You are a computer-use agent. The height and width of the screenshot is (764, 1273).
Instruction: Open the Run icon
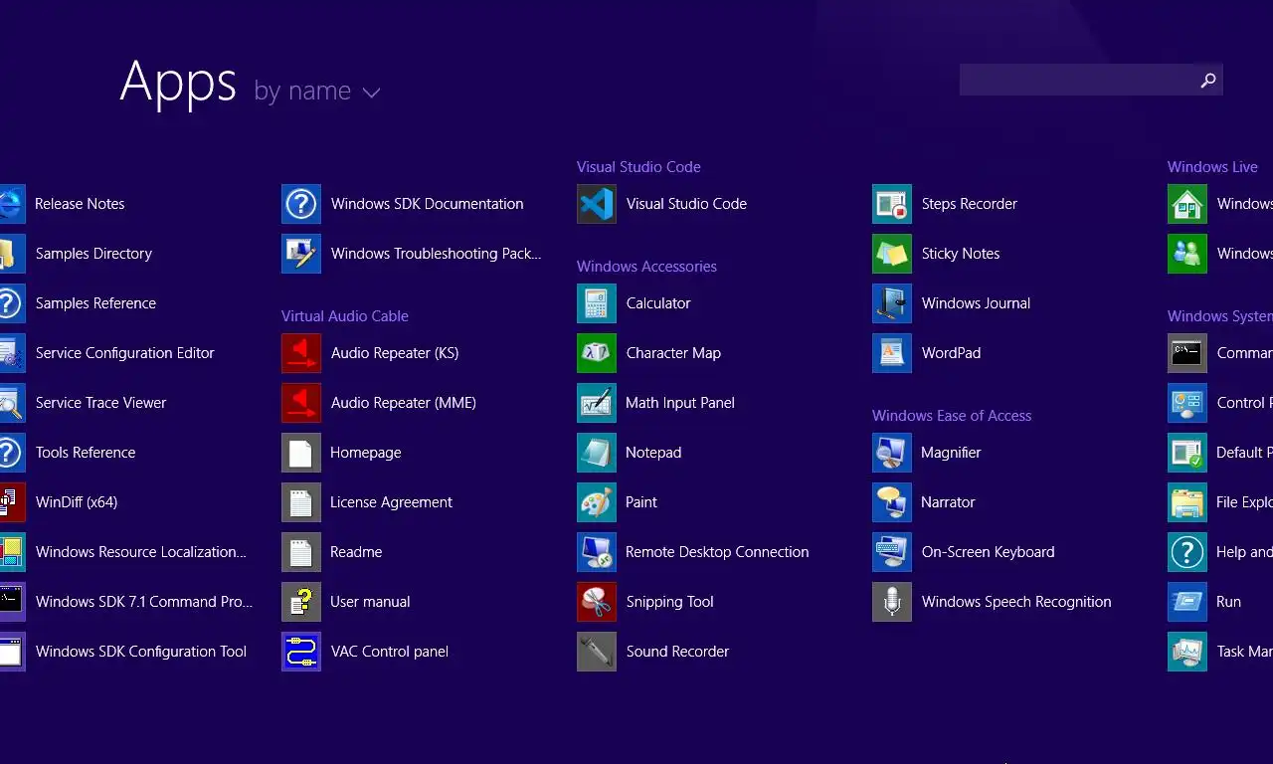(x=1187, y=602)
